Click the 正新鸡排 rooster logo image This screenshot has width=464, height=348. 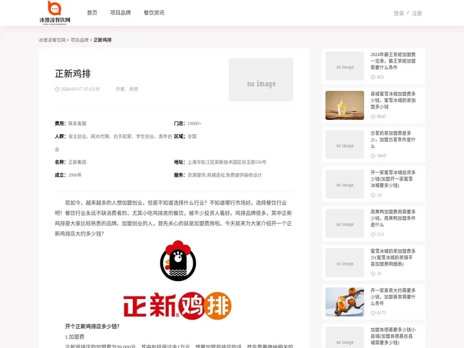(x=178, y=261)
